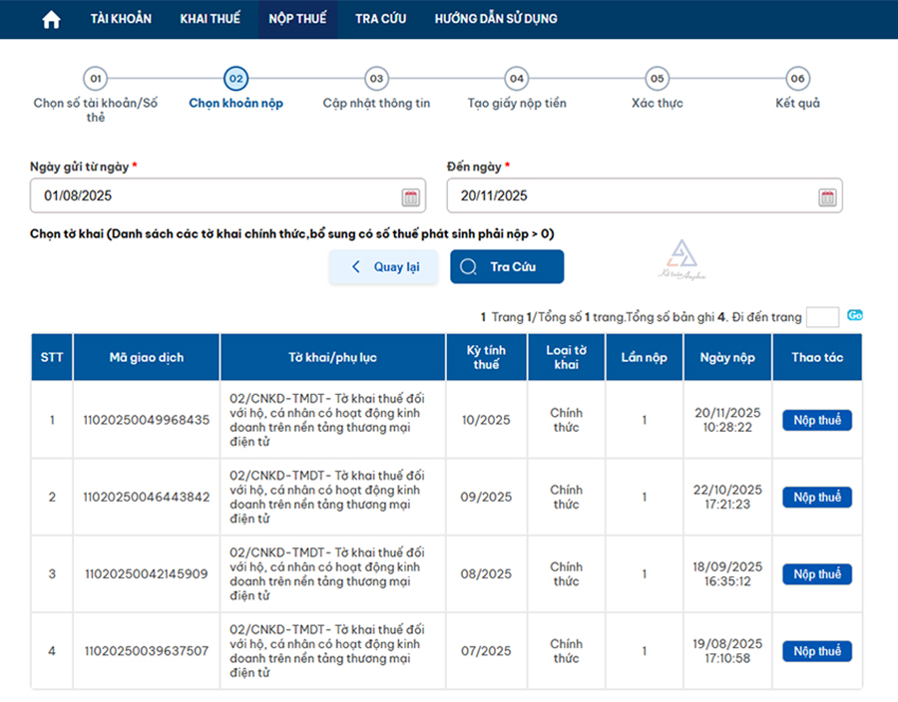The height and width of the screenshot is (702, 898).
Task: Open the TRA CỨU menu
Action: click(380, 19)
